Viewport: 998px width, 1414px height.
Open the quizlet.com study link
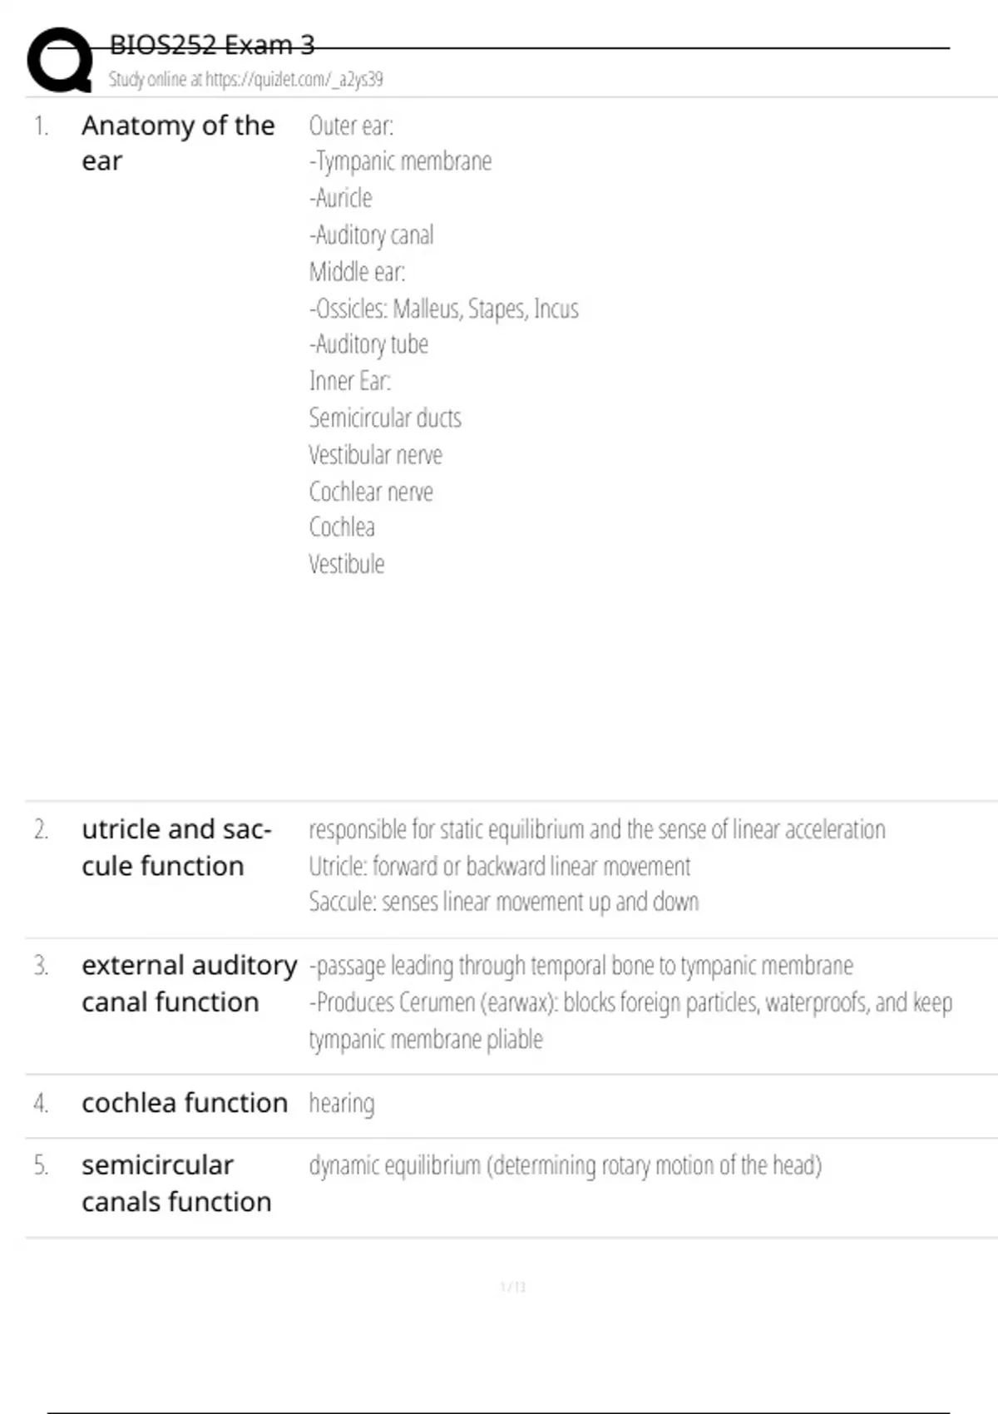[245, 80]
